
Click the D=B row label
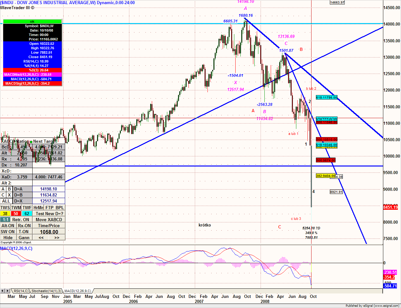[x=22, y=195]
